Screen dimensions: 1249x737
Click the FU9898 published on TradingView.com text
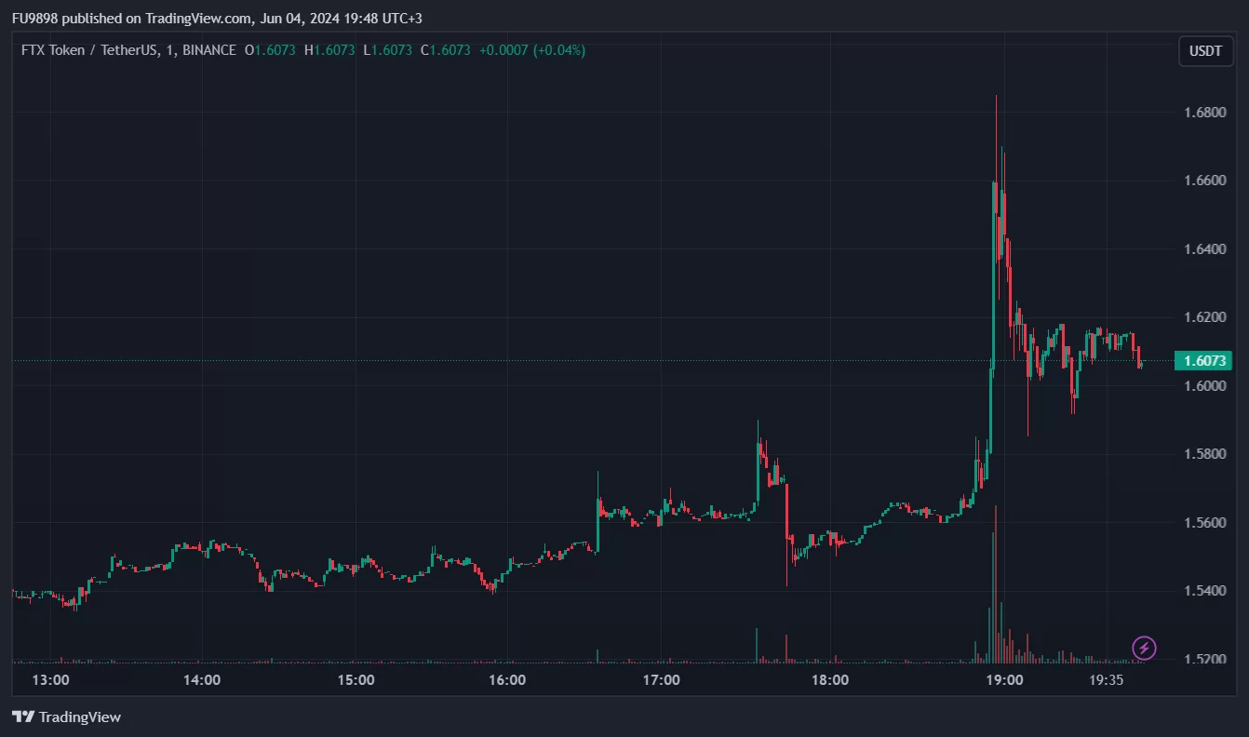click(216, 19)
